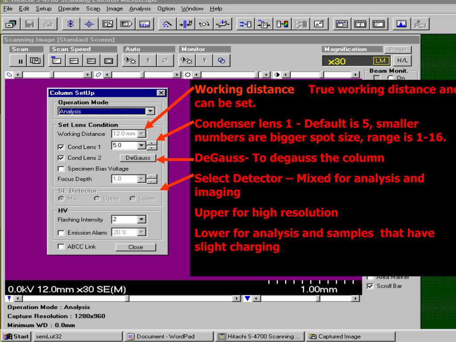Click the brightness slider thumb
Image resolution: width=456 pixels, height=342 pixels.
(x=256, y=75)
